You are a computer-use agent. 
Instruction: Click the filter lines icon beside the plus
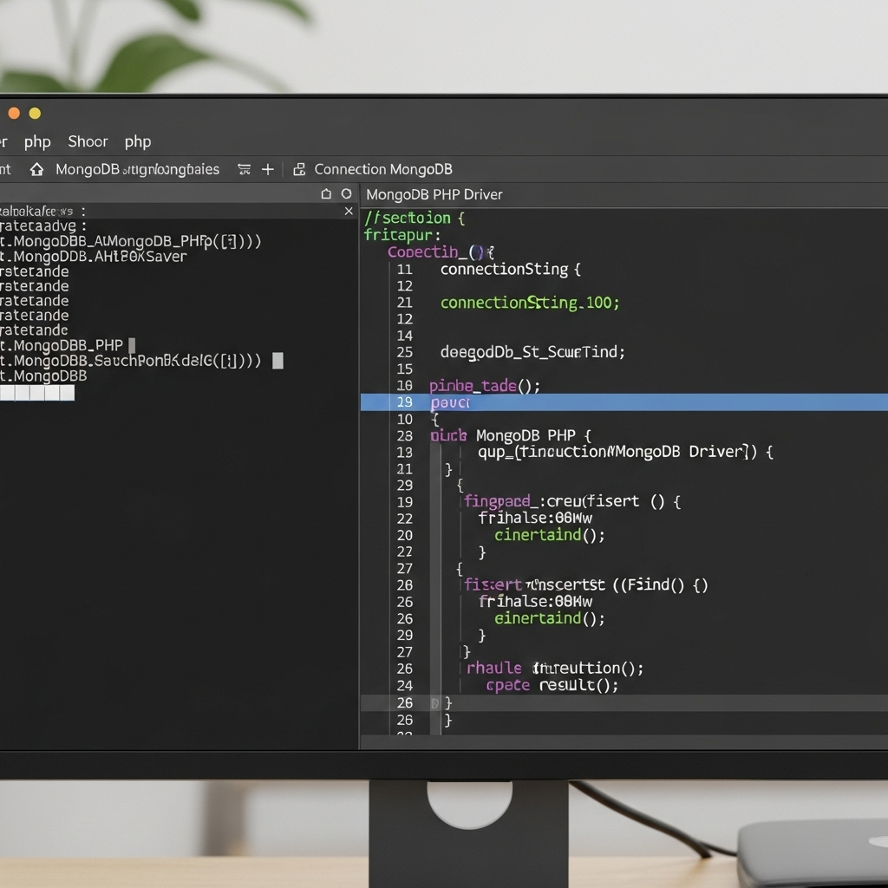(244, 169)
